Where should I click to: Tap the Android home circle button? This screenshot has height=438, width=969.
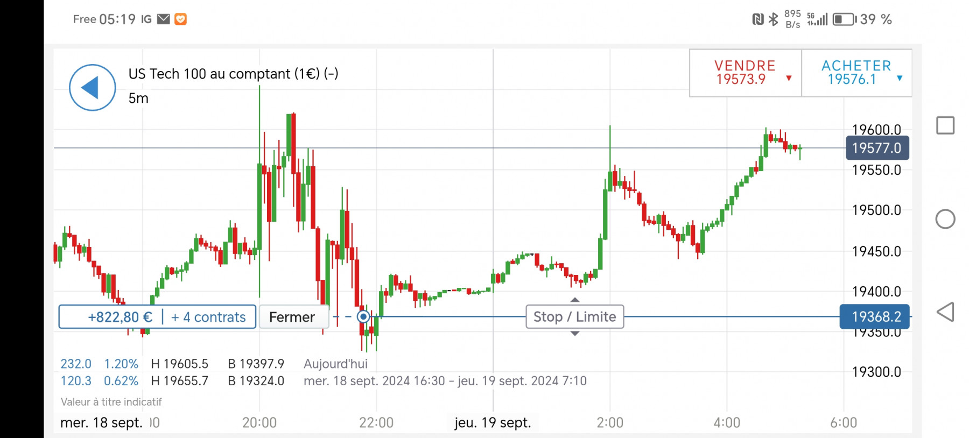coord(945,219)
